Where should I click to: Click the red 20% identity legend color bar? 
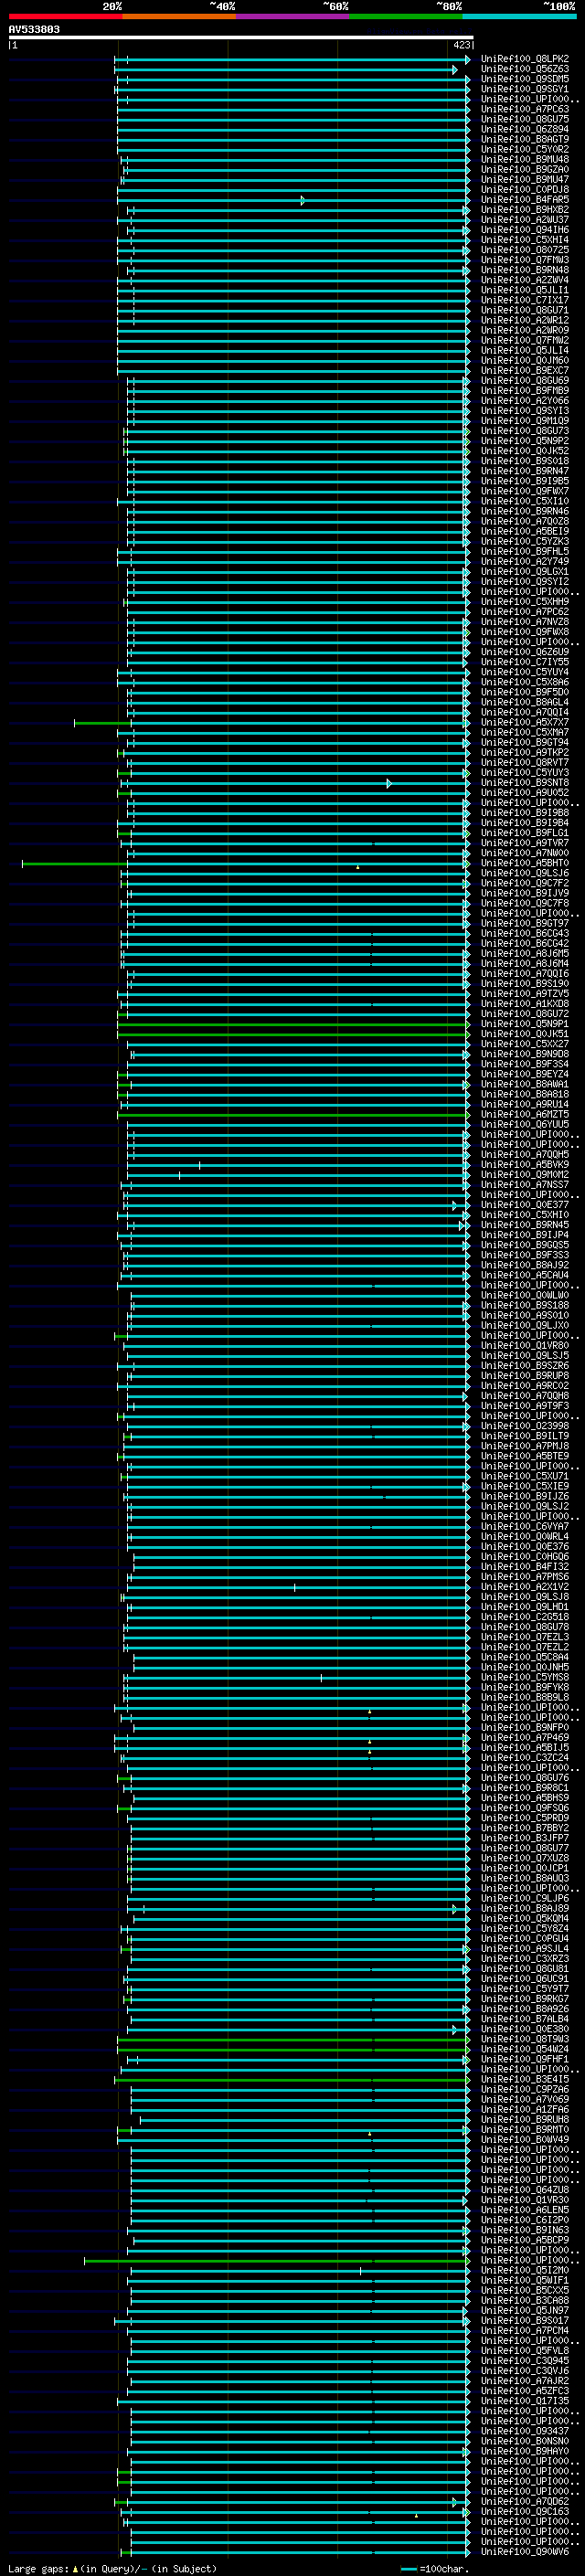click(x=66, y=16)
